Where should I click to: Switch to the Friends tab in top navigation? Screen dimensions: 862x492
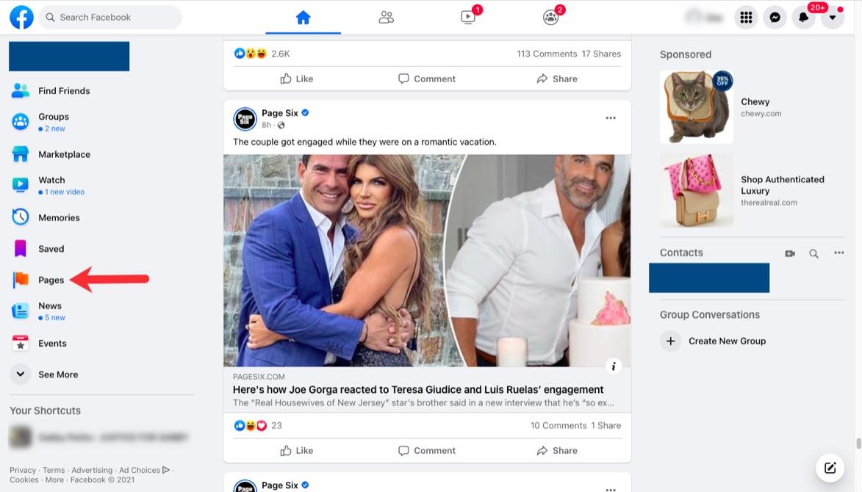pos(386,17)
